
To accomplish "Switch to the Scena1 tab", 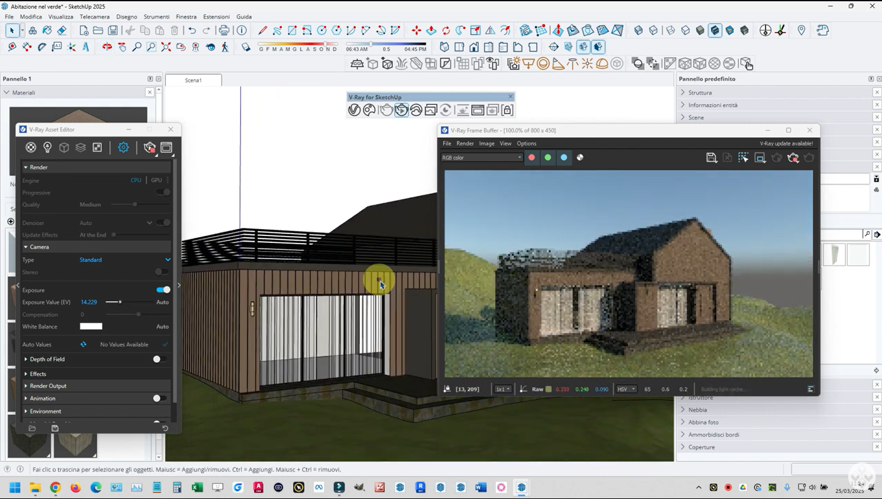I will click(193, 80).
